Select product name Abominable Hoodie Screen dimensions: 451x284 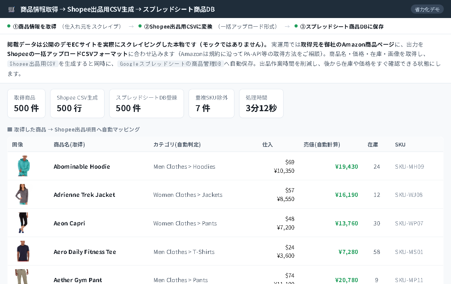click(x=82, y=166)
